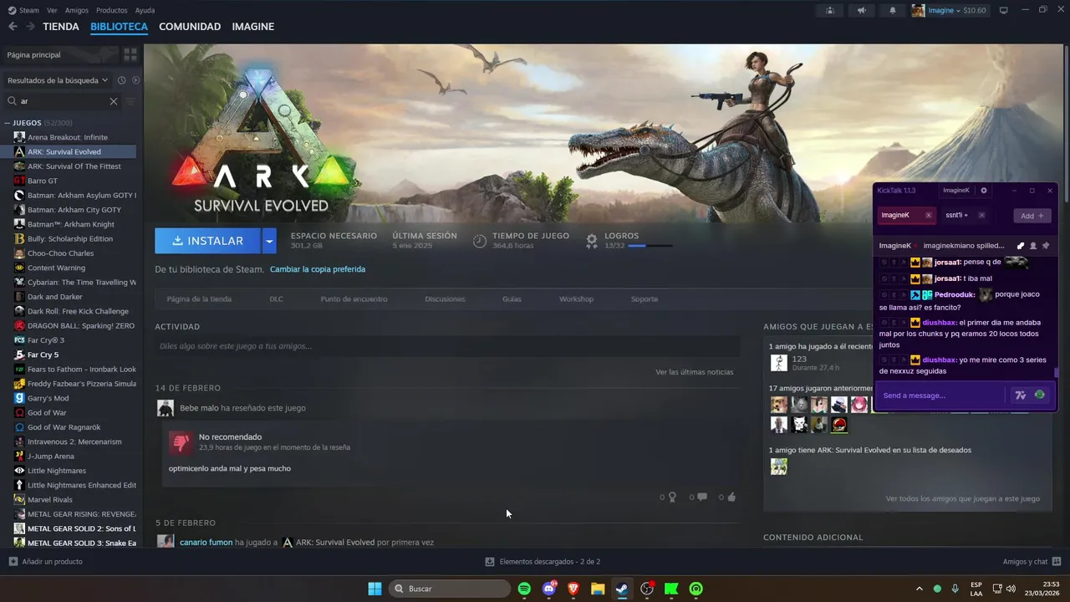Close the ssnt1i chat tab in KickTalk

click(x=981, y=215)
